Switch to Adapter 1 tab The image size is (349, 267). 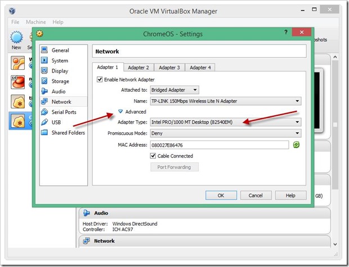point(108,67)
